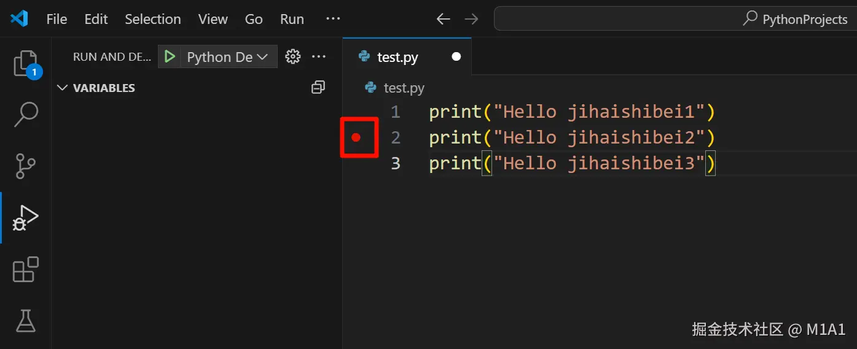Click the VS Code logo icon
Viewport: 857px width, 349px height.
(x=19, y=18)
